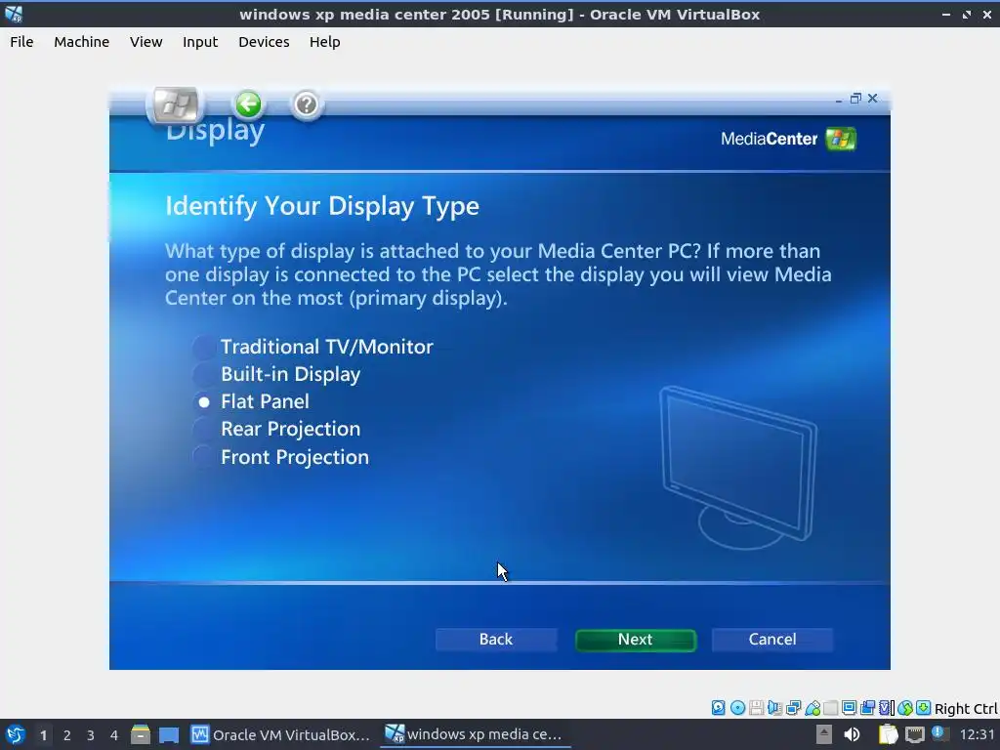Open the Machine menu

[82, 42]
